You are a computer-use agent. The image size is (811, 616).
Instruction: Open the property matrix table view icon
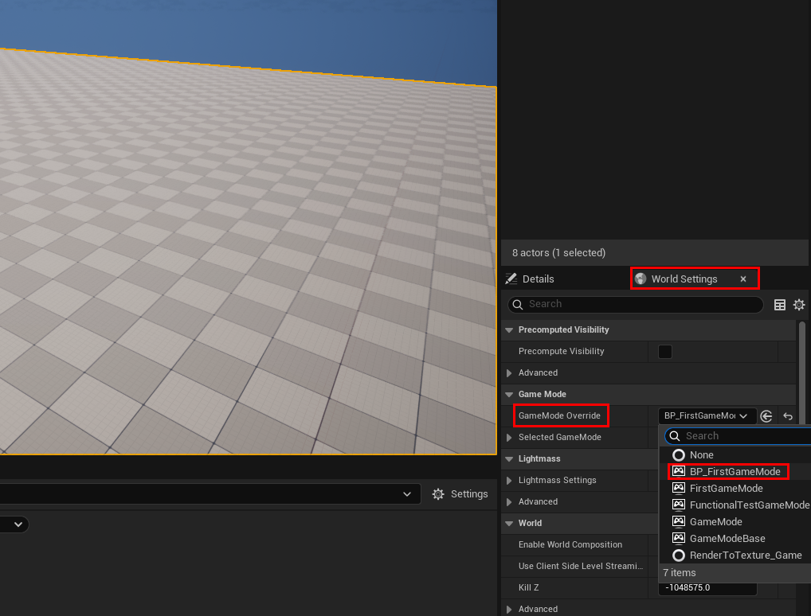coord(779,305)
